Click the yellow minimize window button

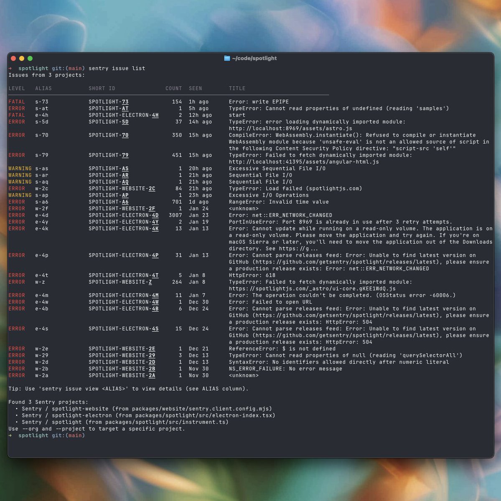22,58
